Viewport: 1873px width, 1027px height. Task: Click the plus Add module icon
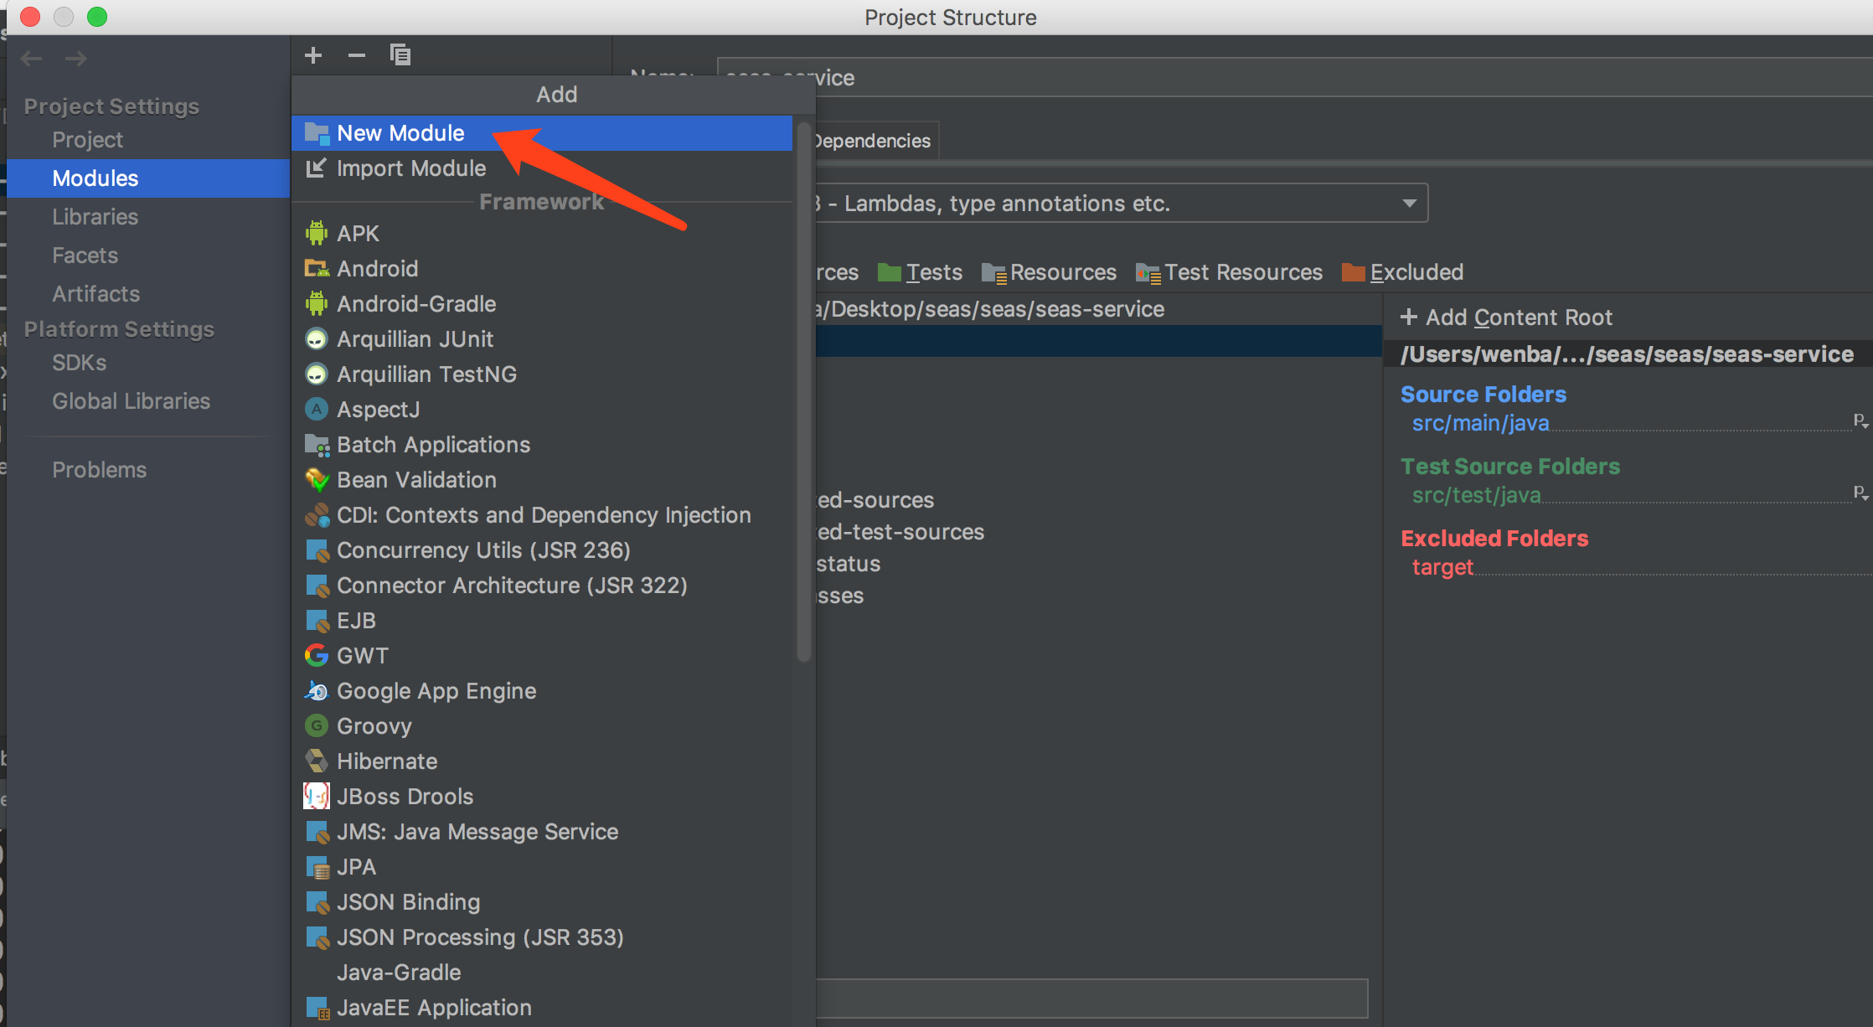(x=313, y=55)
